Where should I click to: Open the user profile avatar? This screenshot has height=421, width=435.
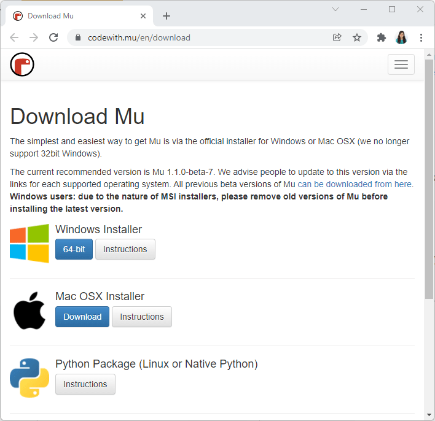pyautogui.click(x=401, y=37)
